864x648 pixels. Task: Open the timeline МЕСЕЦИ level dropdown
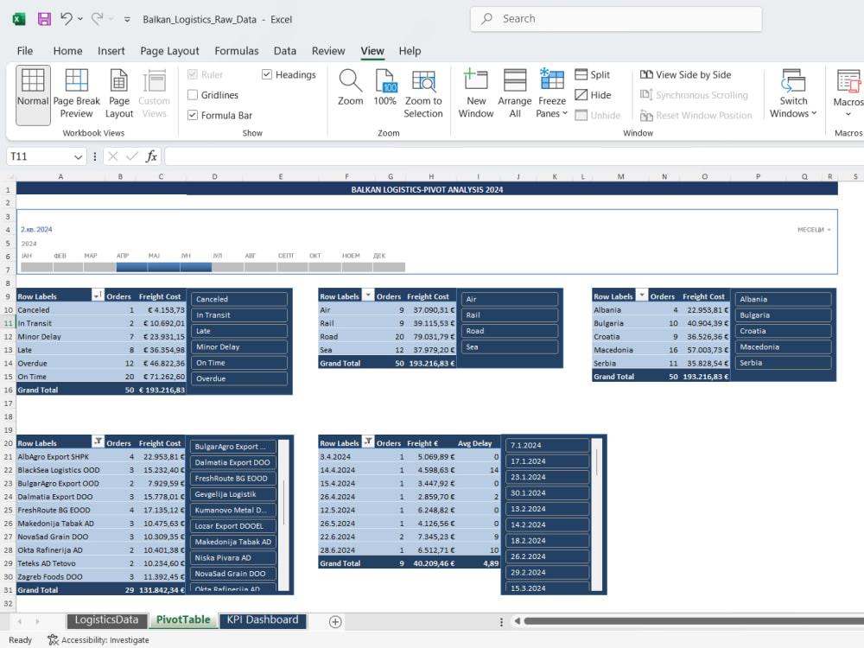coord(815,230)
